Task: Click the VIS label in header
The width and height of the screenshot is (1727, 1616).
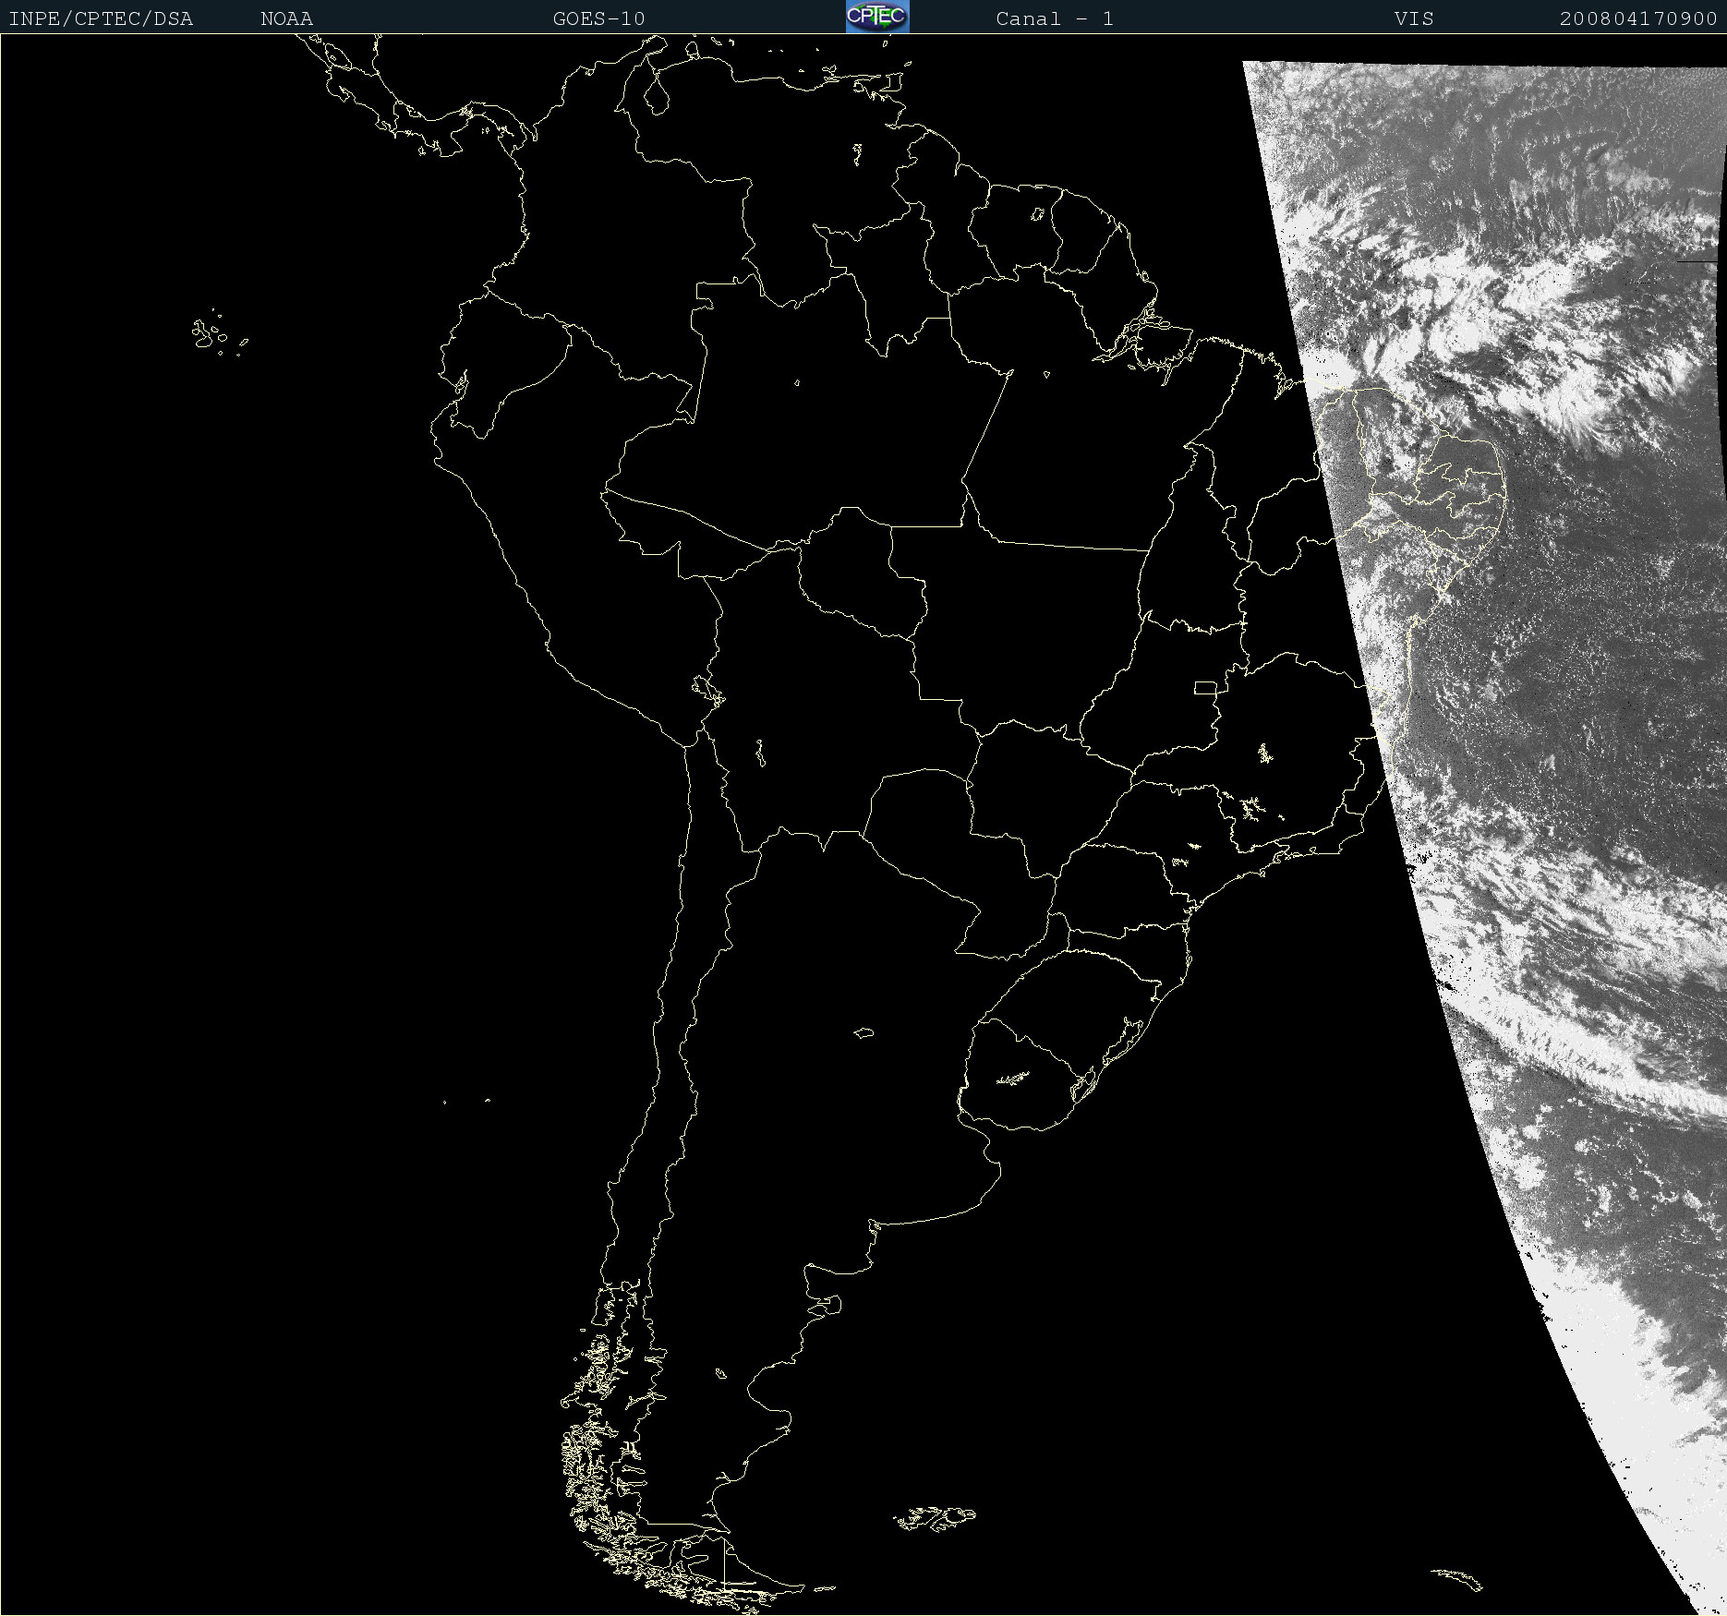Action: coord(1414,18)
